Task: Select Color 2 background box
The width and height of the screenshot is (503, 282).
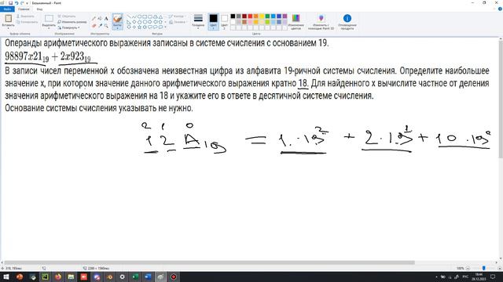Action: point(224,21)
